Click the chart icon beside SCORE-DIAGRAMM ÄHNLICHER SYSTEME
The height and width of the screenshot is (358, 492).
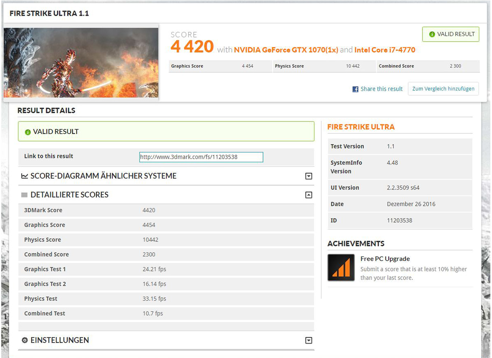pos(25,176)
